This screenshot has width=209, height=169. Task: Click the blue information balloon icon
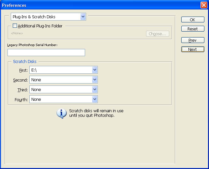(61, 113)
